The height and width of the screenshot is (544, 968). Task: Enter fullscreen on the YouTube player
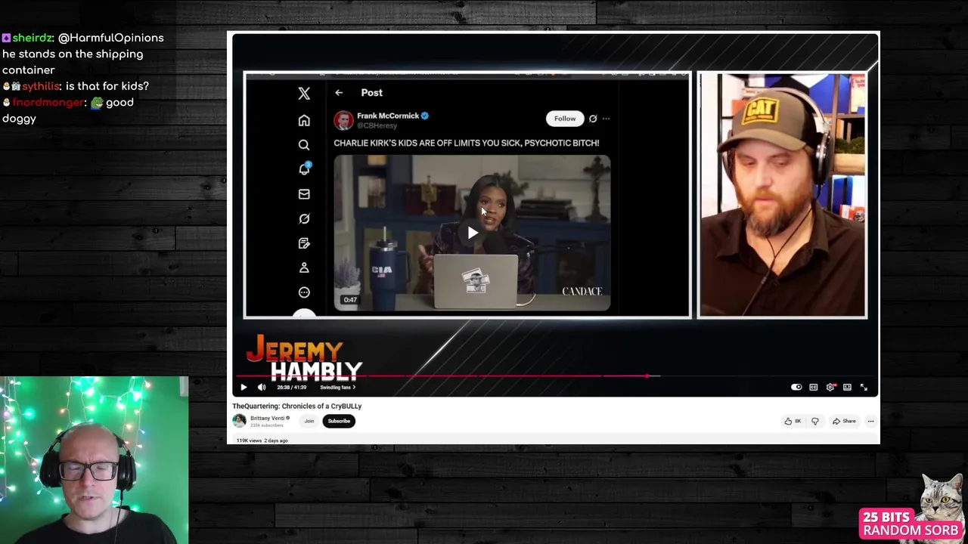[864, 387]
